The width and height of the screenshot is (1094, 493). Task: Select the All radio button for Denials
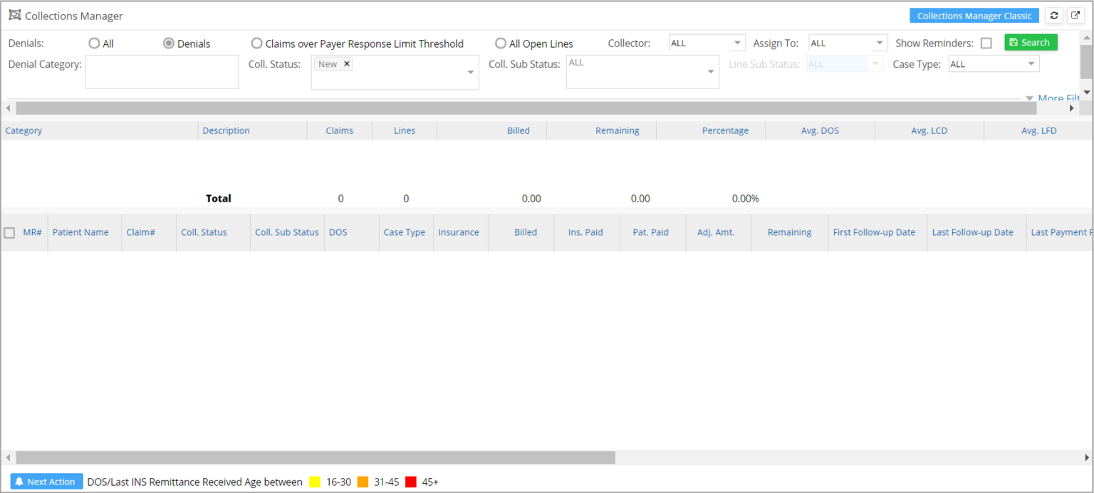click(x=93, y=43)
